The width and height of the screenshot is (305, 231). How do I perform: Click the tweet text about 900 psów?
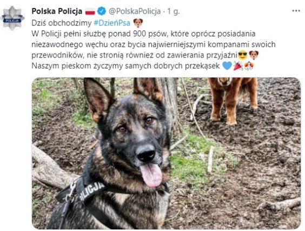[x=154, y=44]
